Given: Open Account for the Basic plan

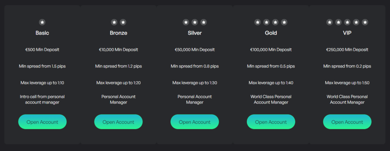Looking at the screenshot, I should [x=42, y=122].
